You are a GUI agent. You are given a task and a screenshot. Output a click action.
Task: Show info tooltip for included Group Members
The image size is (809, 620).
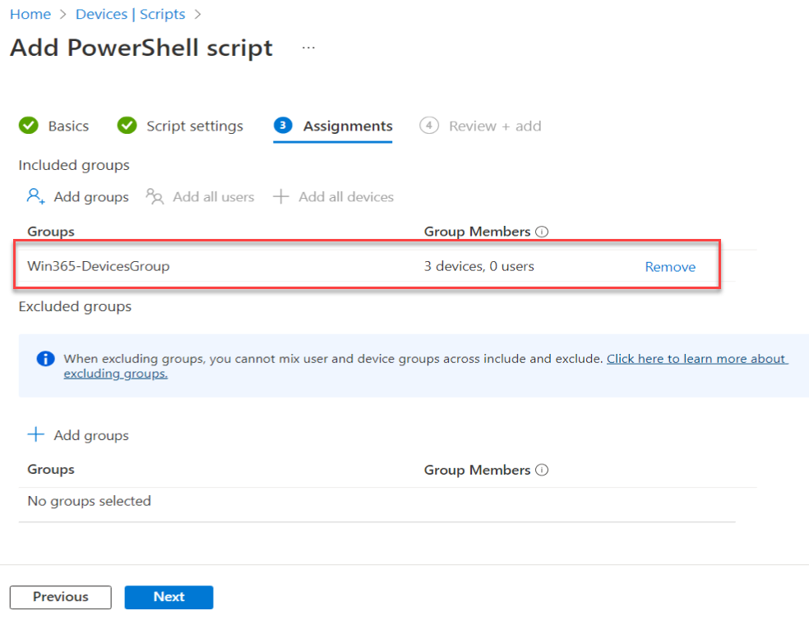(x=542, y=232)
